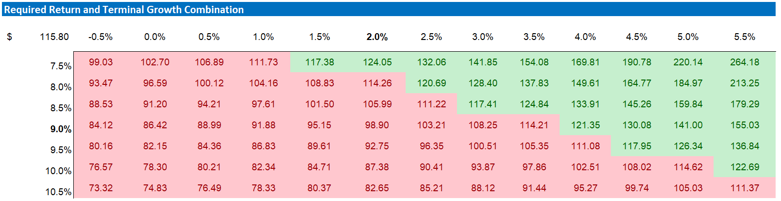Click the cell showing 111.08
The width and height of the screenshot is (781, 201).
point(585,146)
